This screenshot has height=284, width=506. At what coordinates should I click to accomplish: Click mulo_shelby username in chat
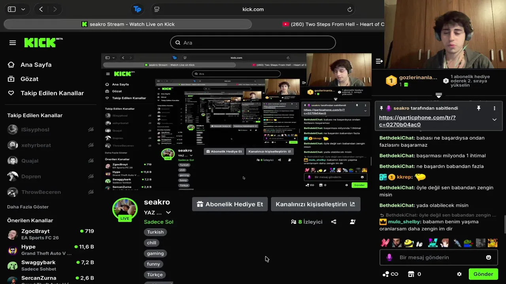pos(404,222)
